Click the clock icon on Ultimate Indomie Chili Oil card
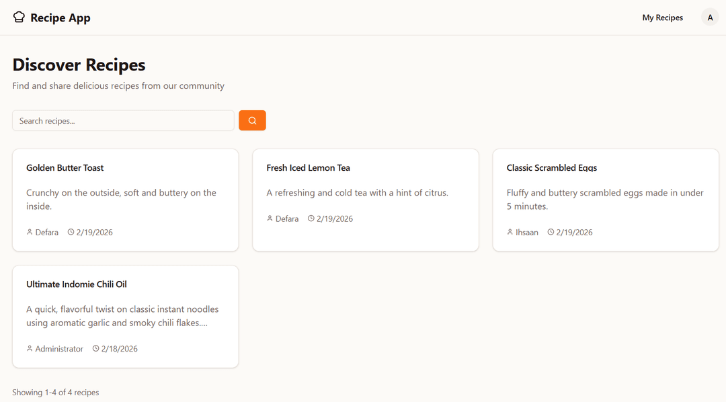 click(95, 348)
